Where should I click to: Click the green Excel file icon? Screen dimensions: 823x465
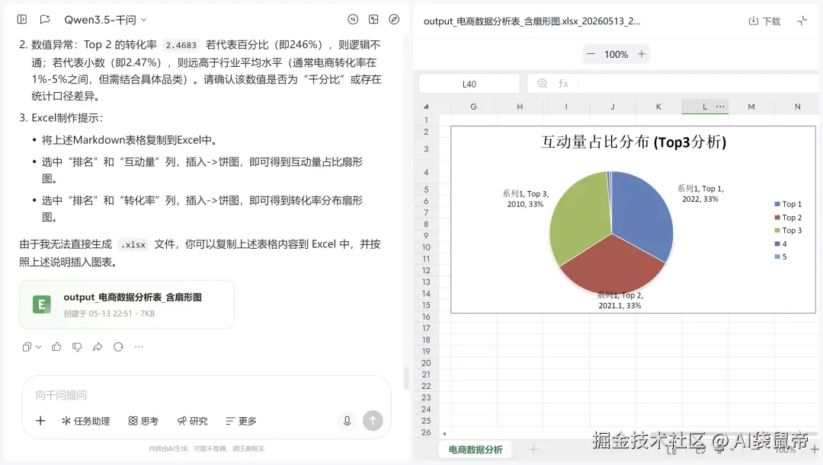pos(41,304)
